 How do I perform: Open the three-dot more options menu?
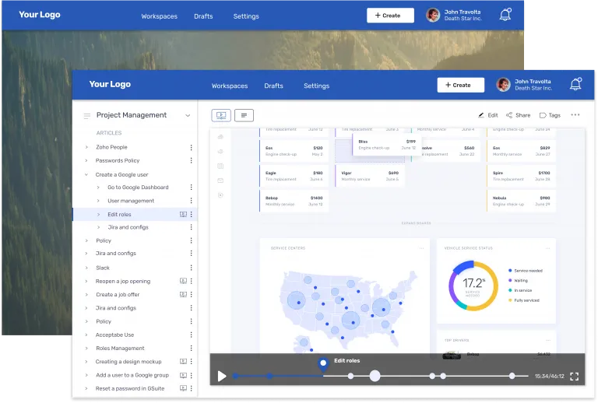[x=575, y=114]
